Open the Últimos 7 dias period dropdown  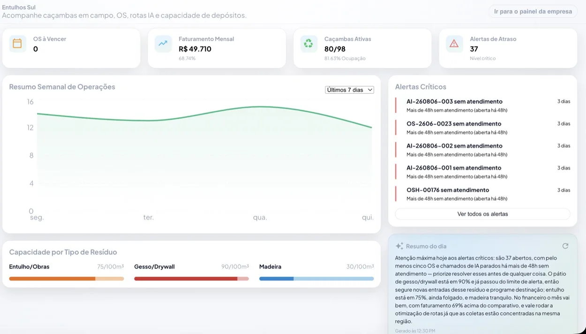[349, 90]
